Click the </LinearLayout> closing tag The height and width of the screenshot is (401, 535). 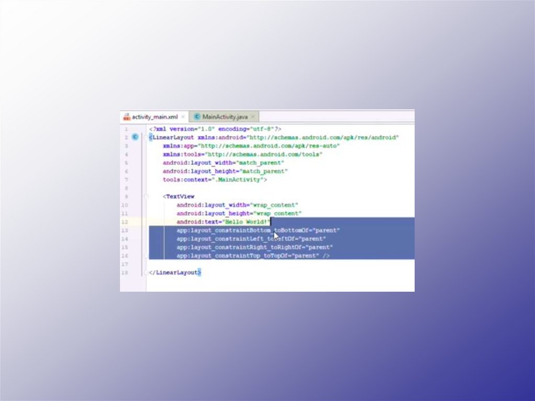coord(175,272)
